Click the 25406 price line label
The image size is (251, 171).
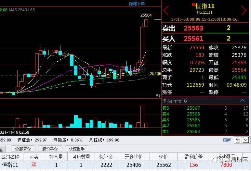155,74
